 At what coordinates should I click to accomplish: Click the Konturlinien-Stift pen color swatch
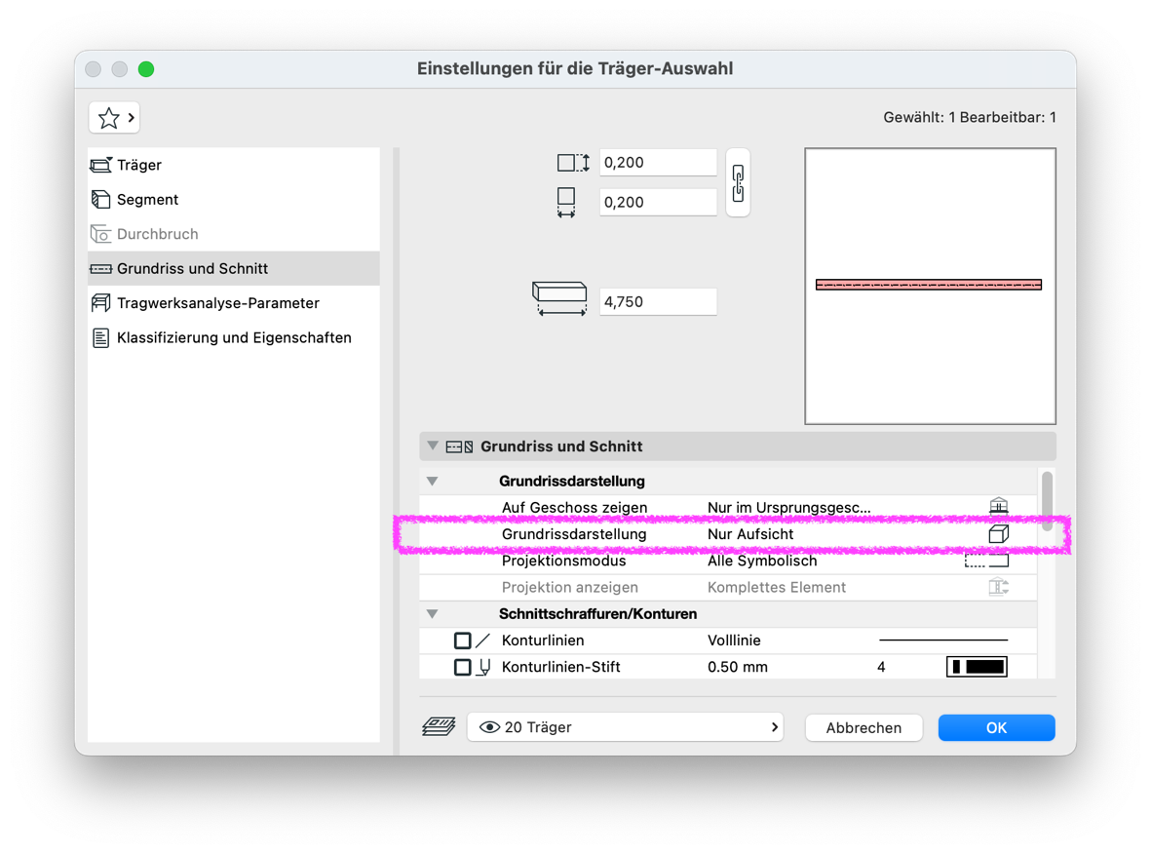pyautogui.click(x=977, y=667)
